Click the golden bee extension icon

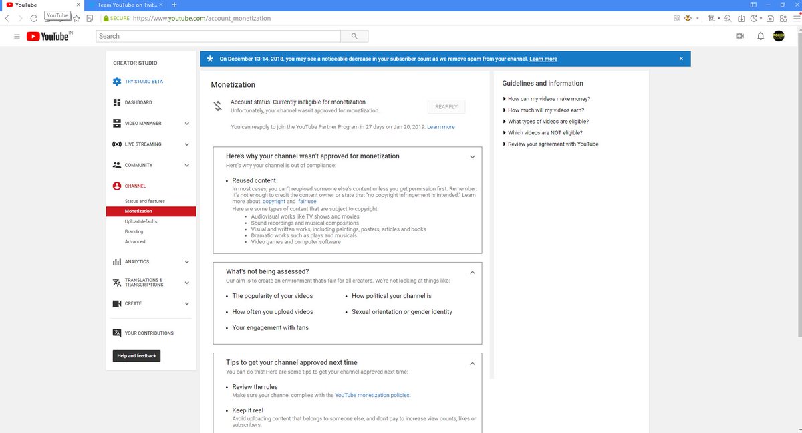pyautogui.click(x=686, y=19)
